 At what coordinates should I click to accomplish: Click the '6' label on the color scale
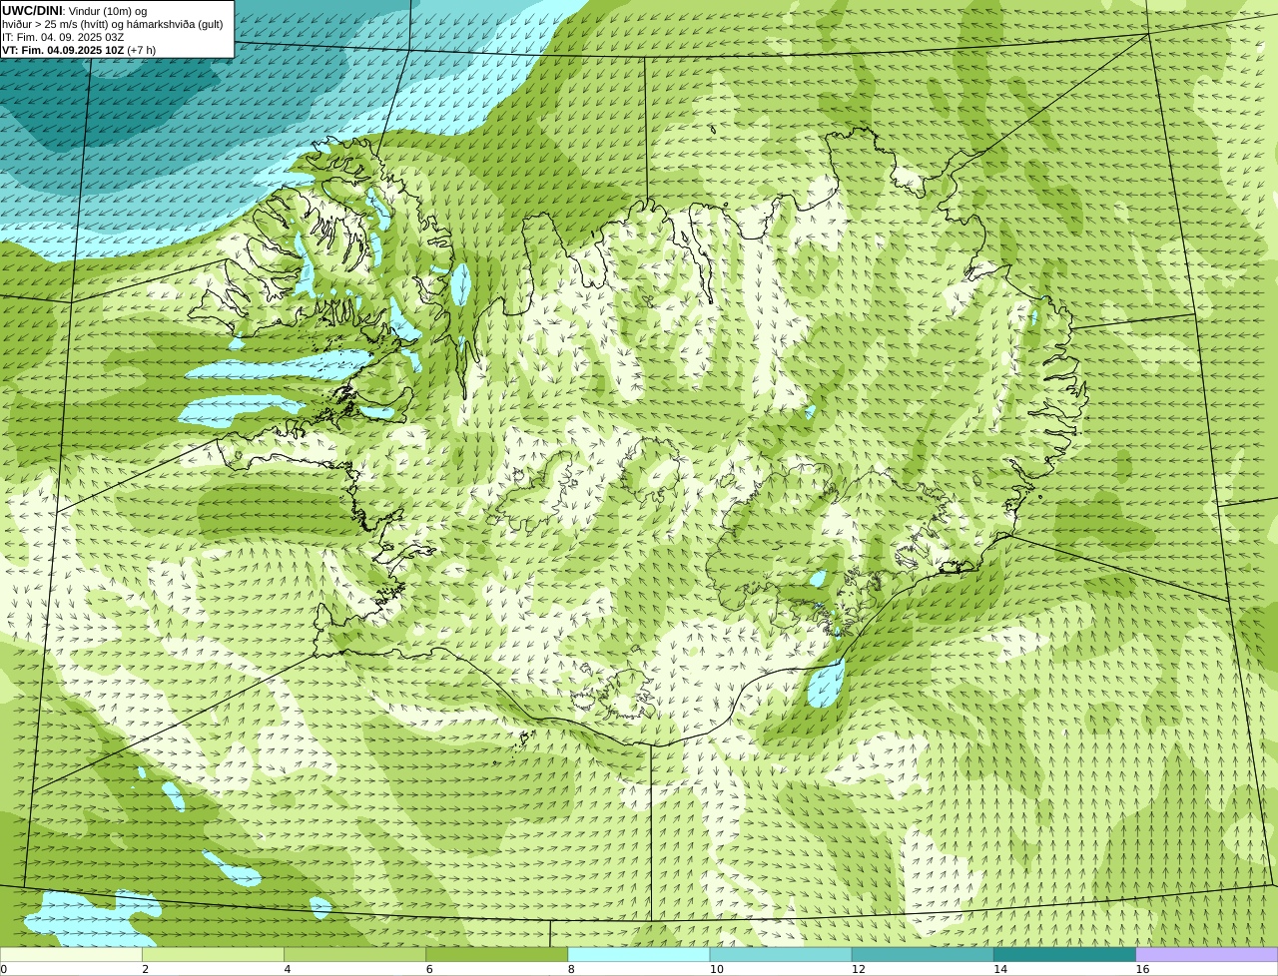click(429, 969)
